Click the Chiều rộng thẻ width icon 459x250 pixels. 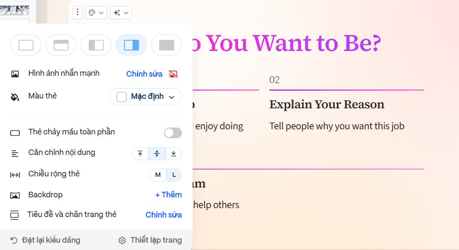point(15,175)
